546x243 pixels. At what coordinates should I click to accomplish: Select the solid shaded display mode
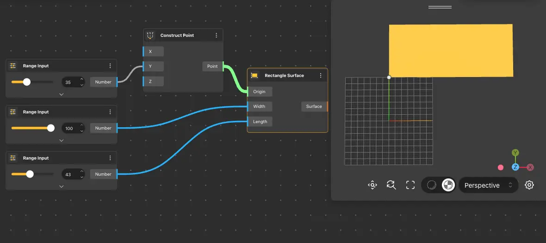pos(447,185)
